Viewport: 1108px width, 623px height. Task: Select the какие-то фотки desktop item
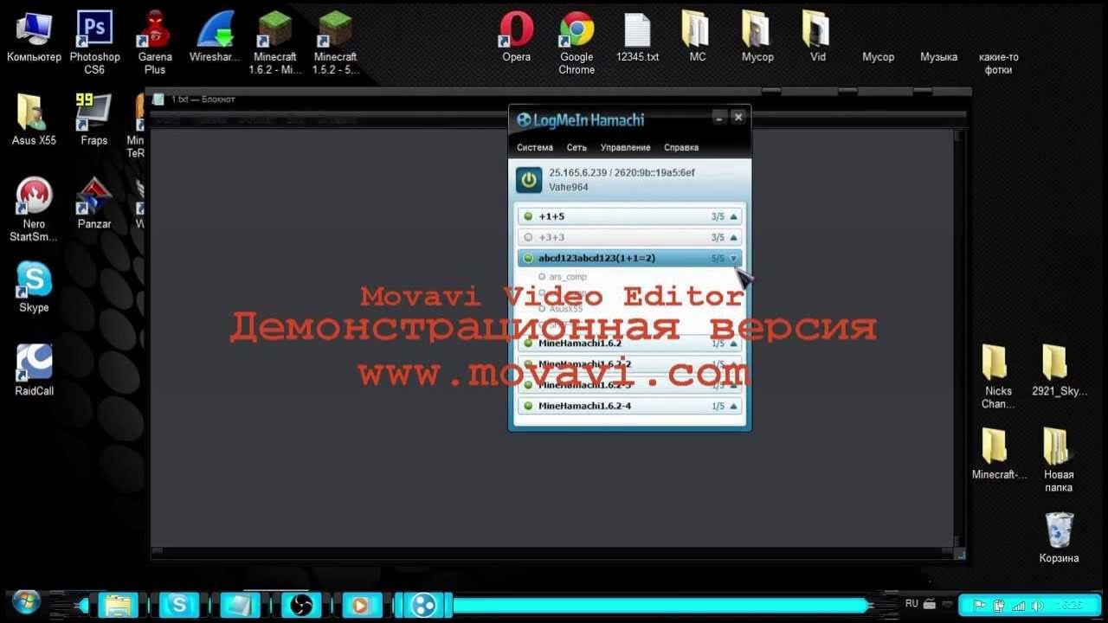tap(998, 63)
